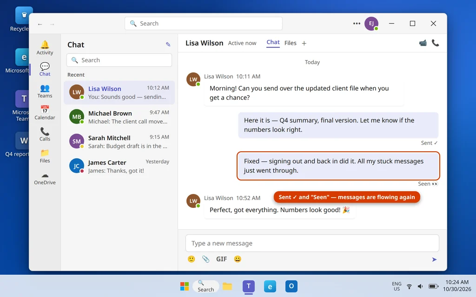Open the Files section in sidebar
Screen dimensions: 476x297
pyautogui.click(x=45, y=156)
